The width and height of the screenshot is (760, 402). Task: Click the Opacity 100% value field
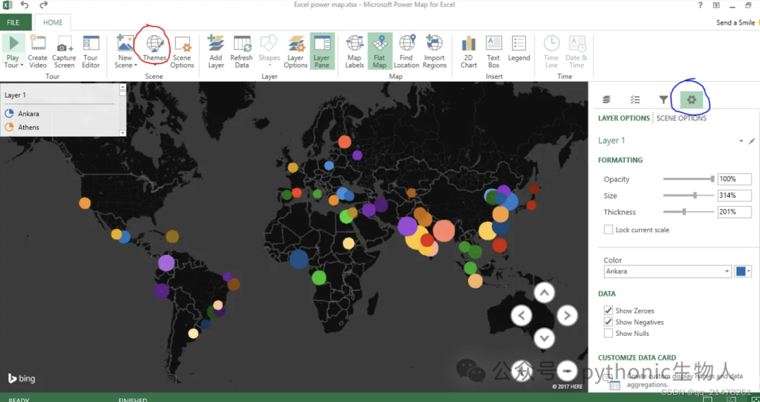pyautogui.click(x=734, y=180)
